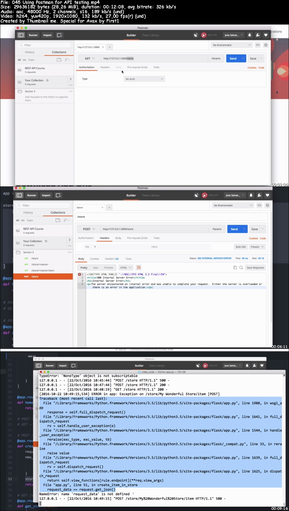This screenshot has height=511, width=289.
Task: Open notifications bell in POST /store Postman window
Action: [251, 195]
